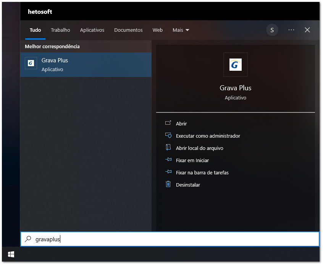The height and width of the screenshot is (265, 323).
Task: Click Abrir to launch Grava Plus
Action: pos(181,124)
